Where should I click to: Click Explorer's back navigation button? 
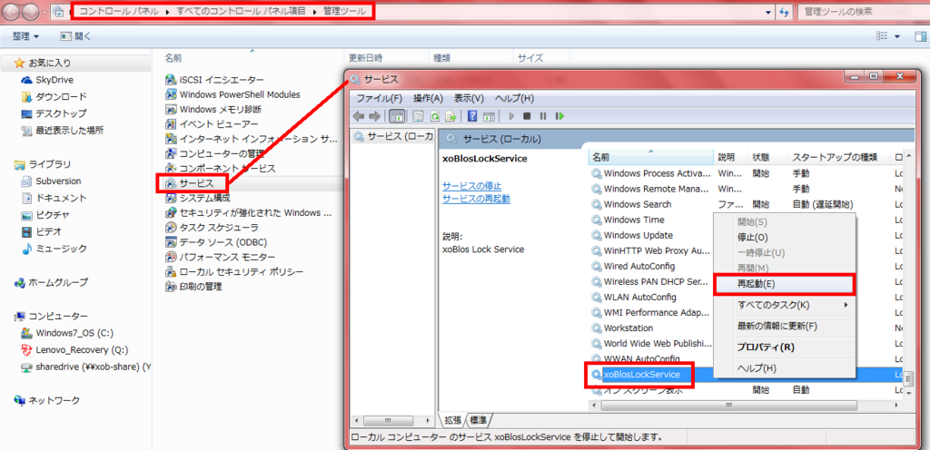(13, 11)
